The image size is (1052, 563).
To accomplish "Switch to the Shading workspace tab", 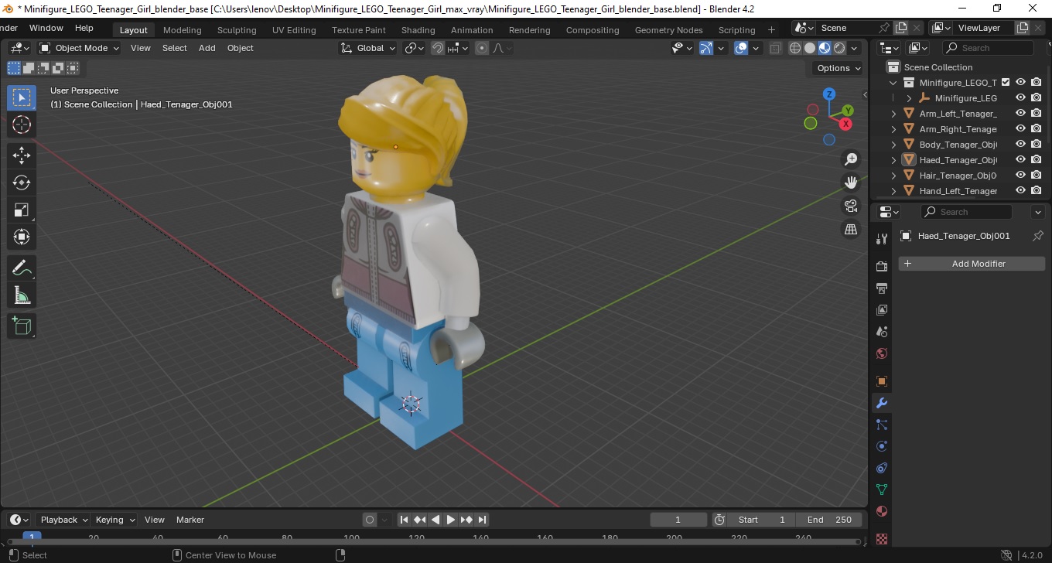I will point(418,30).
